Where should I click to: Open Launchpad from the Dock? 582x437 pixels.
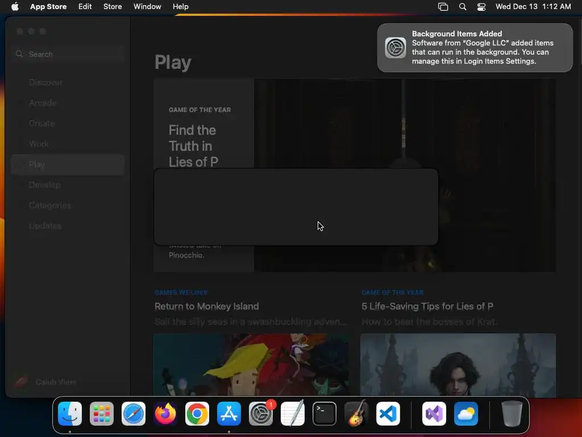click(x=102, y=414)
